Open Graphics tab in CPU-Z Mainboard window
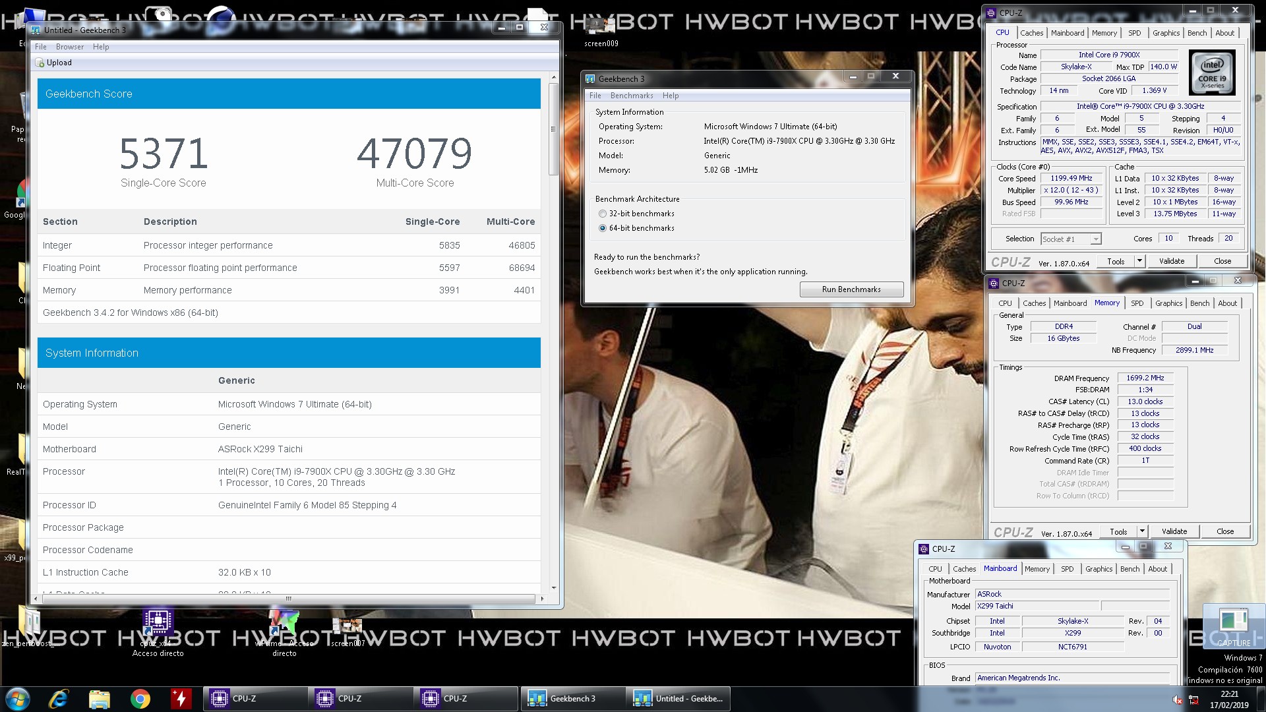 pyautogui.click(x=1099, y=569)
